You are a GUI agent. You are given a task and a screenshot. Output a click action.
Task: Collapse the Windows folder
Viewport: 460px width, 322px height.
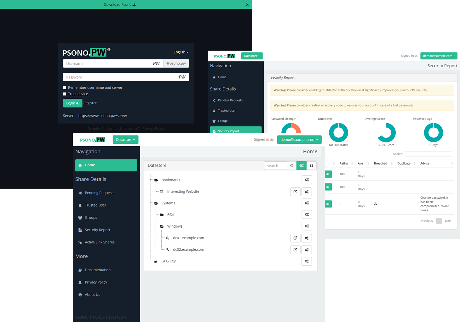click(162, 226)
